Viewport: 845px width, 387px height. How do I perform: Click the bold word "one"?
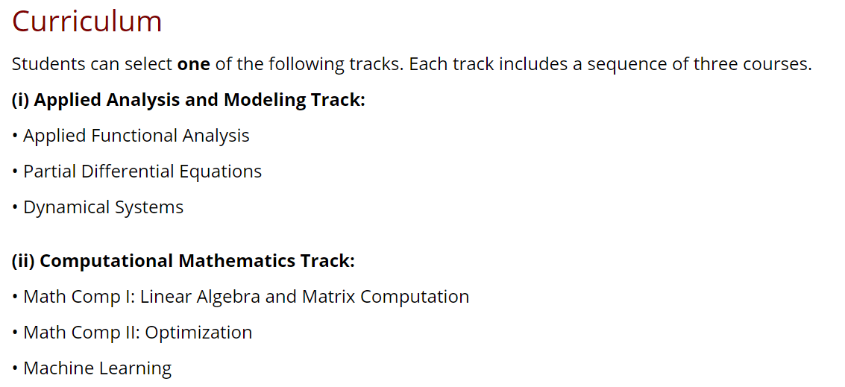193,64
